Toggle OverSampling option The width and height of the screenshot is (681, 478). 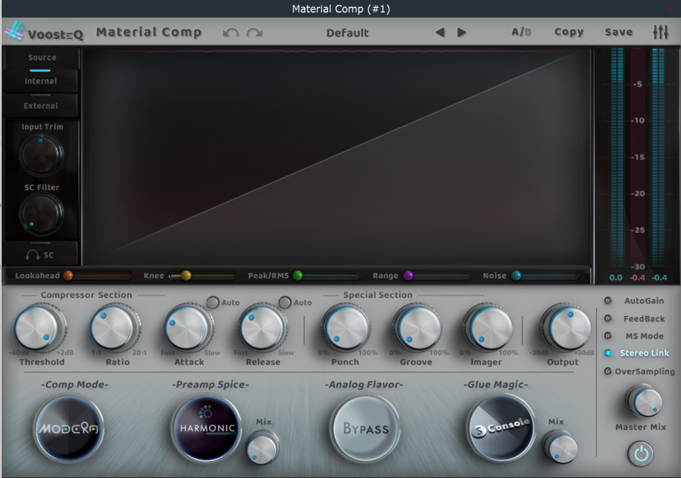608,371
